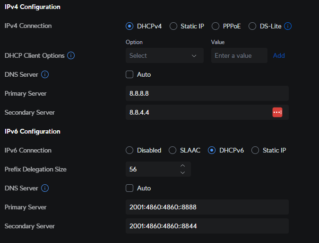Screen dimensions: 319x243
Task: Decrease Prefix Delegation Size with down arrow
Action: coord(183,172)
